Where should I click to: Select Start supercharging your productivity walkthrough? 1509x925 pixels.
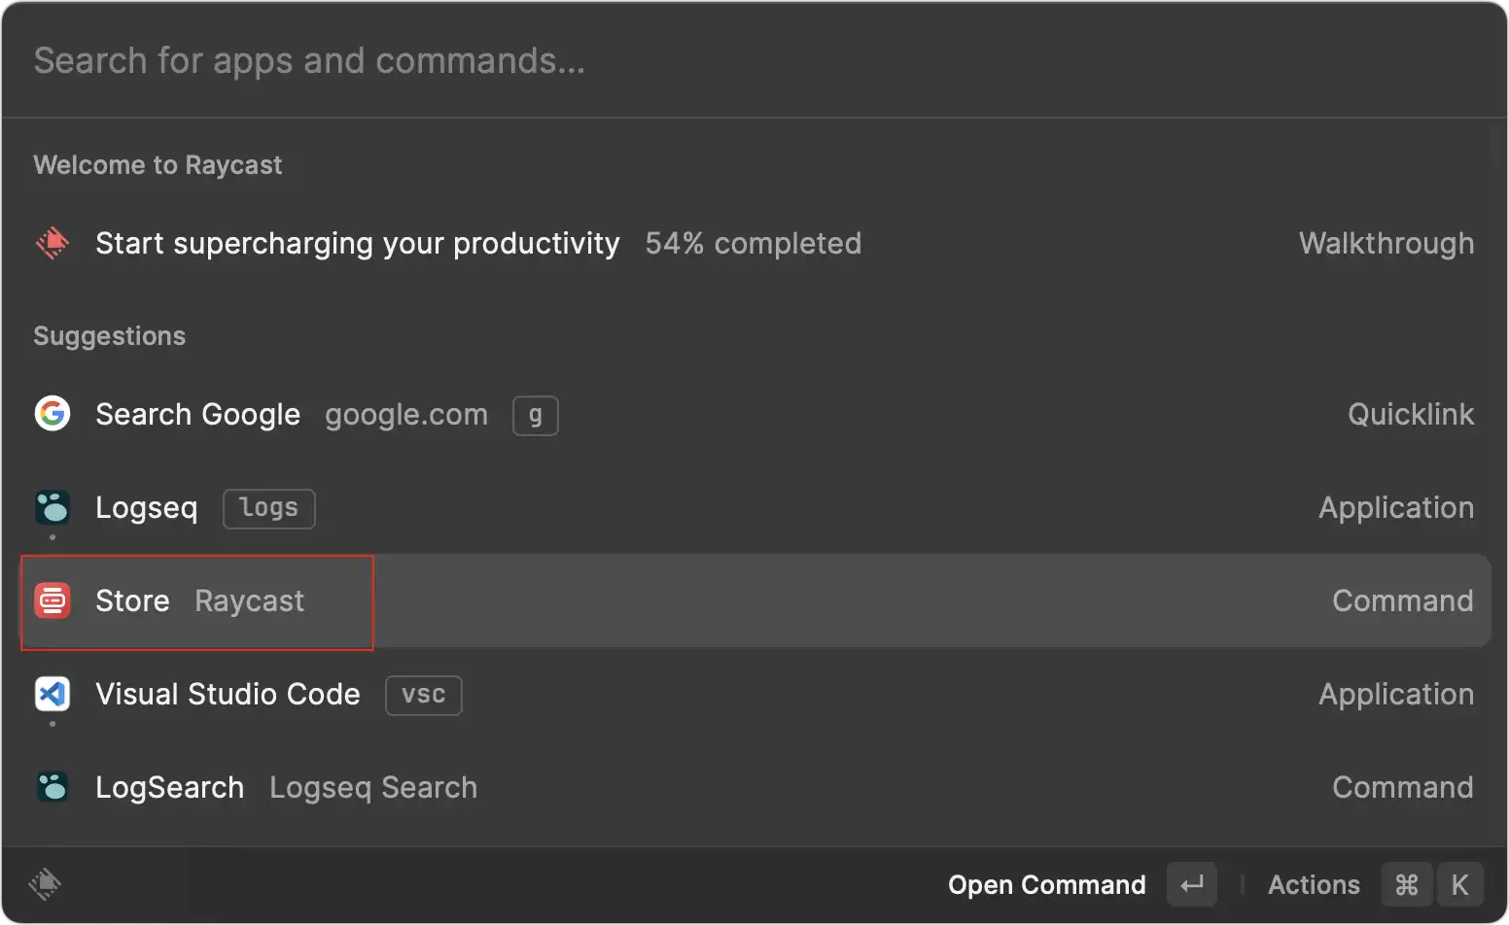(357, 243)
